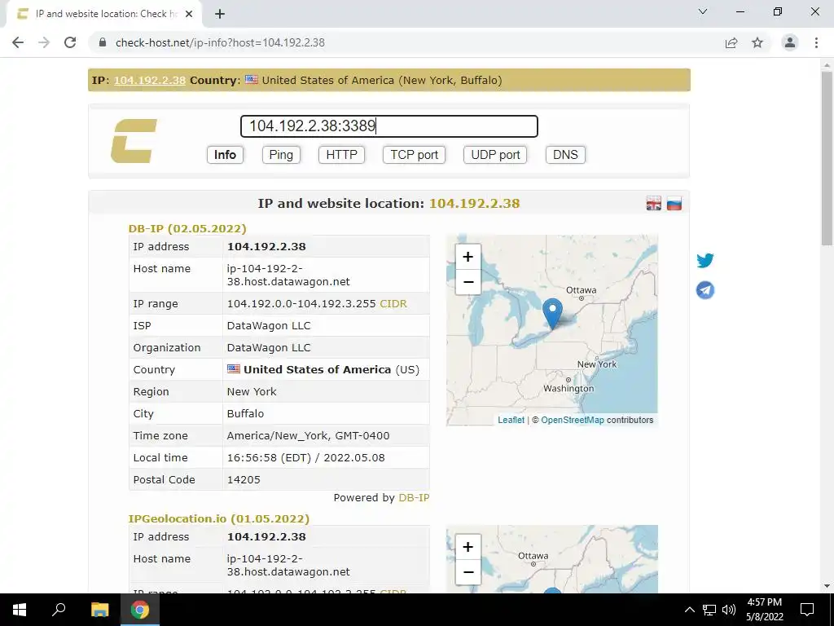The height and width of the screenshot is (626, 834).
Task: Switch language with the Russian flag icon
Action: (x=674, y=203)
